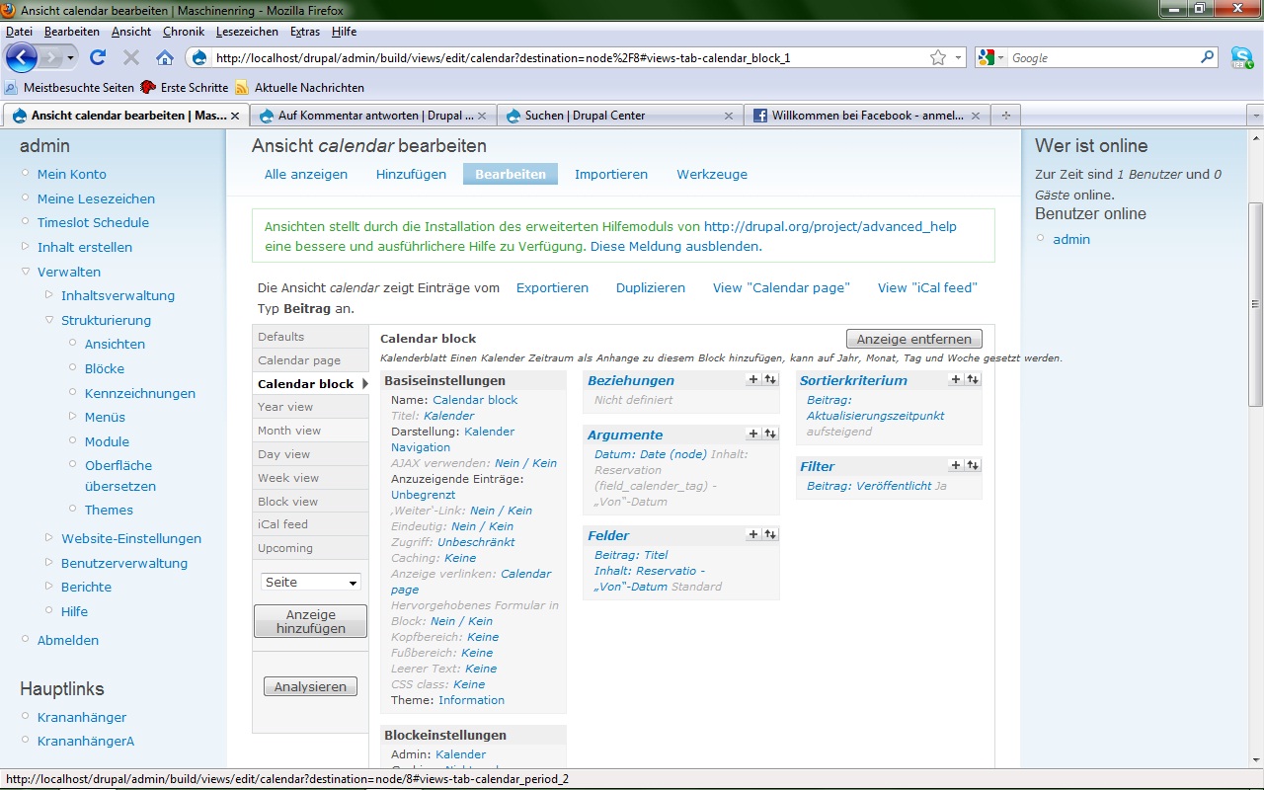The width and height of the screenshot is (1264, 790).
Task: Open the Exportieren link
Action: click(552, 288)
